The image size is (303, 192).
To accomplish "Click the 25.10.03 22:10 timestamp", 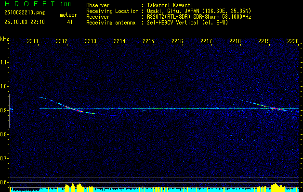I will coord(25,22).
